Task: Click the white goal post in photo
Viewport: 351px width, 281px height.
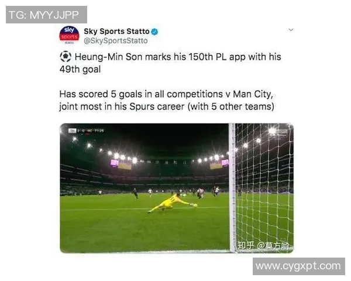Action: 232,188
